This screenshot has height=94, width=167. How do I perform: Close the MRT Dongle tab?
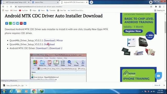pos(29,2)
